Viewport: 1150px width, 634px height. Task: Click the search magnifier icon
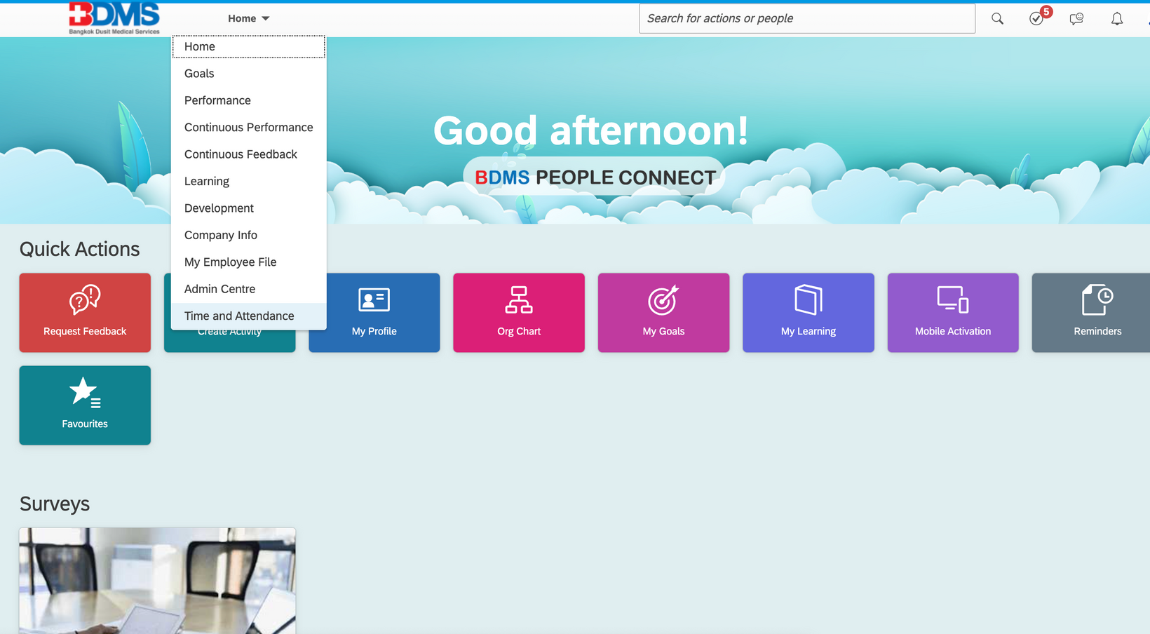click(x=997, y=19)
